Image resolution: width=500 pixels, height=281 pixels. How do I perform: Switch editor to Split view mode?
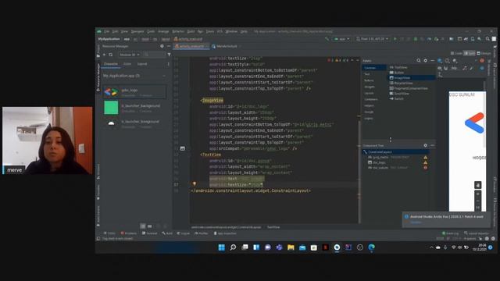[470, 53]
